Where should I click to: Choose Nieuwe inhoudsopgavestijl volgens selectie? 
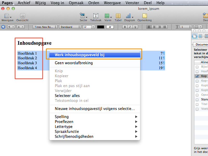point(95,109)
